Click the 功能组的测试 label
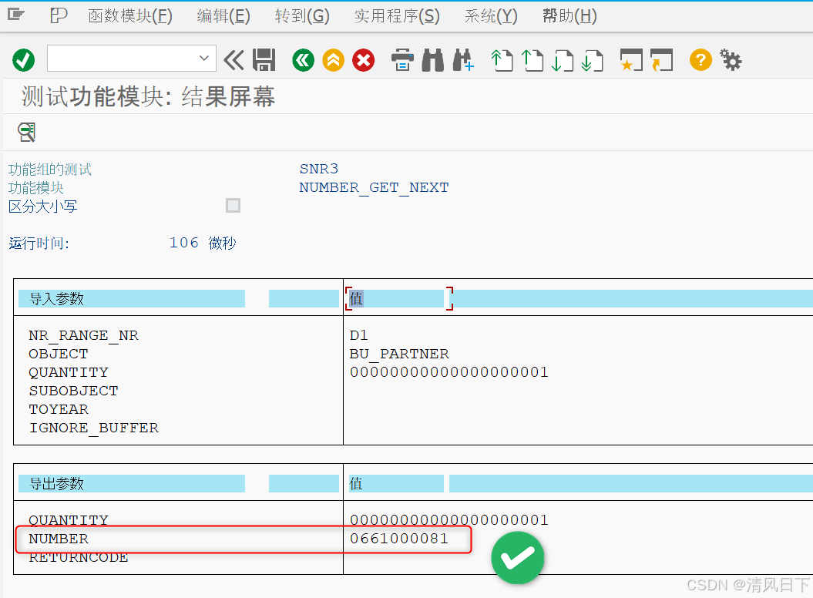 tap(50, 169)
